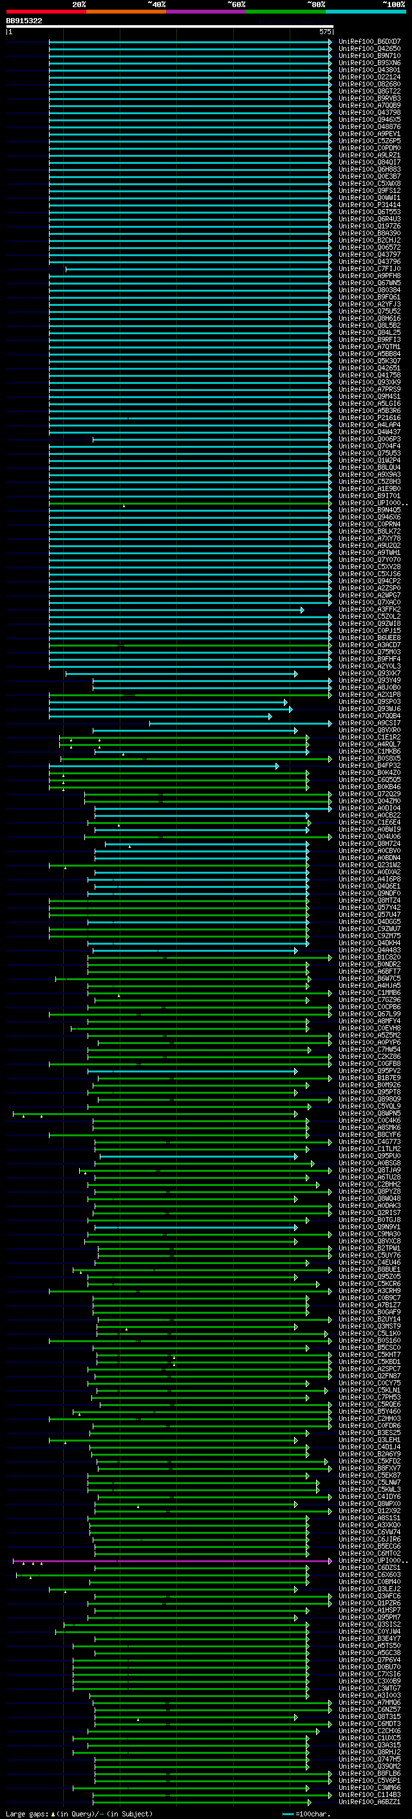Select hit label UniRef100_A7QQB4
412x1819 pixels.
[x=370, y=716]
